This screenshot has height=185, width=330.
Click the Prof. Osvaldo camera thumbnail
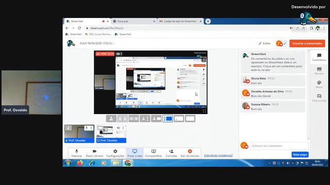[x=79, y=134]
